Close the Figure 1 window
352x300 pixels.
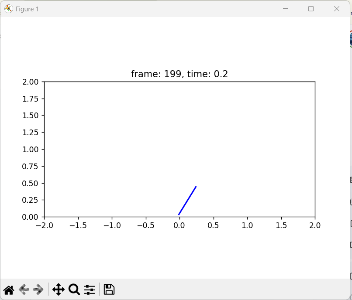(x=337, y=9)
